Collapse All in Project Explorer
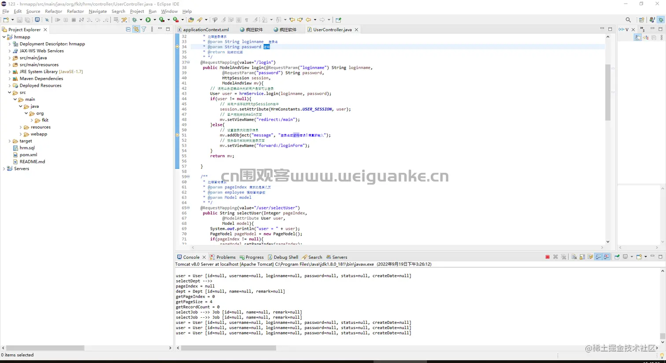The height and width of the screenshot is (363, 666). click(x=128, y=29)
